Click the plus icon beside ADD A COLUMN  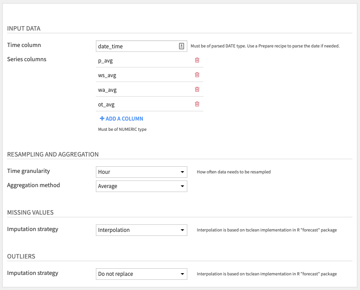point(102,118)
